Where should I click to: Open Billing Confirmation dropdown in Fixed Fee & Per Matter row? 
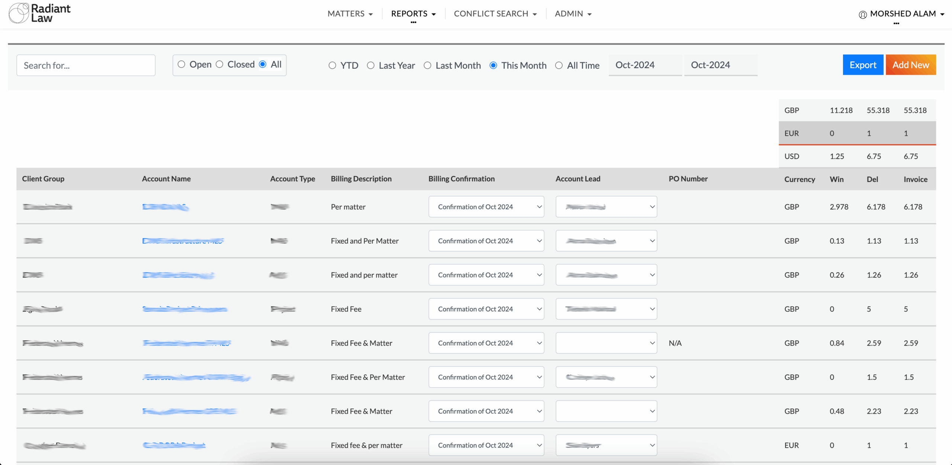coord(486,377)
